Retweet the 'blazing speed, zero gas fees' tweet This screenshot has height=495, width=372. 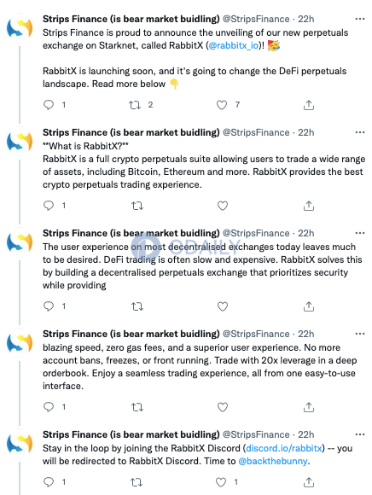(137, 407)
